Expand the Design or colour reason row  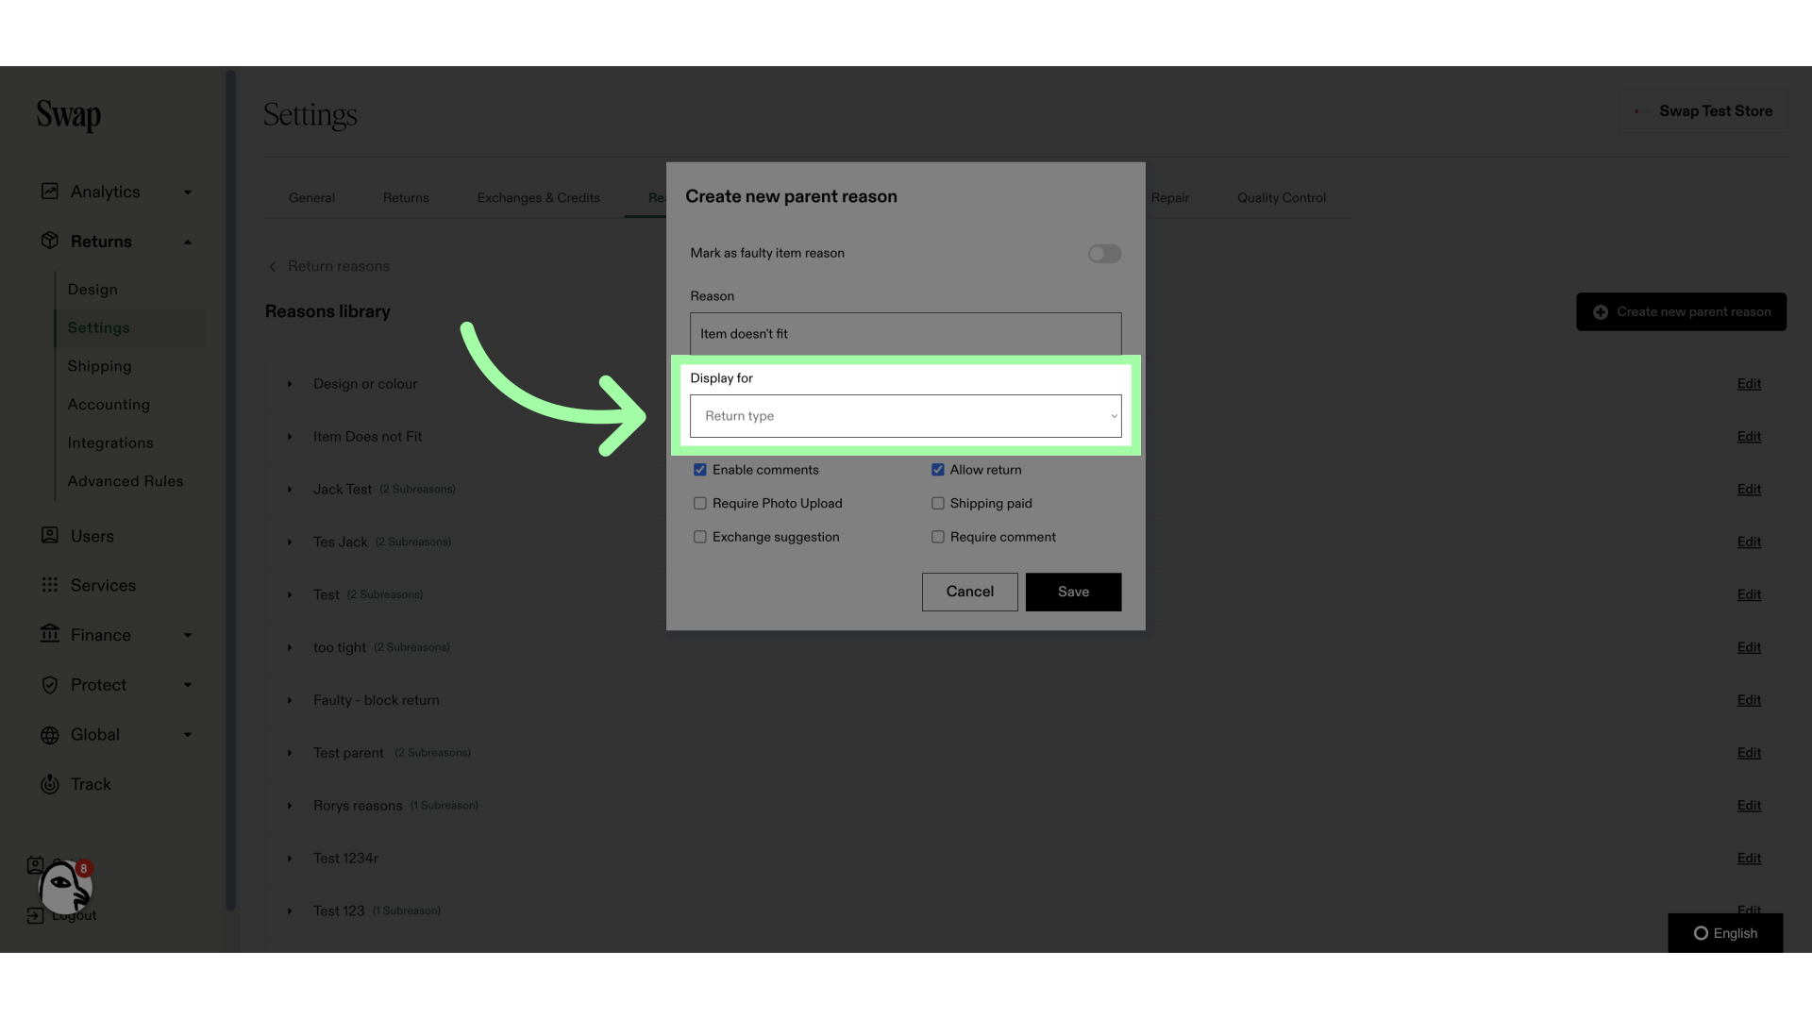click(290, 384)
